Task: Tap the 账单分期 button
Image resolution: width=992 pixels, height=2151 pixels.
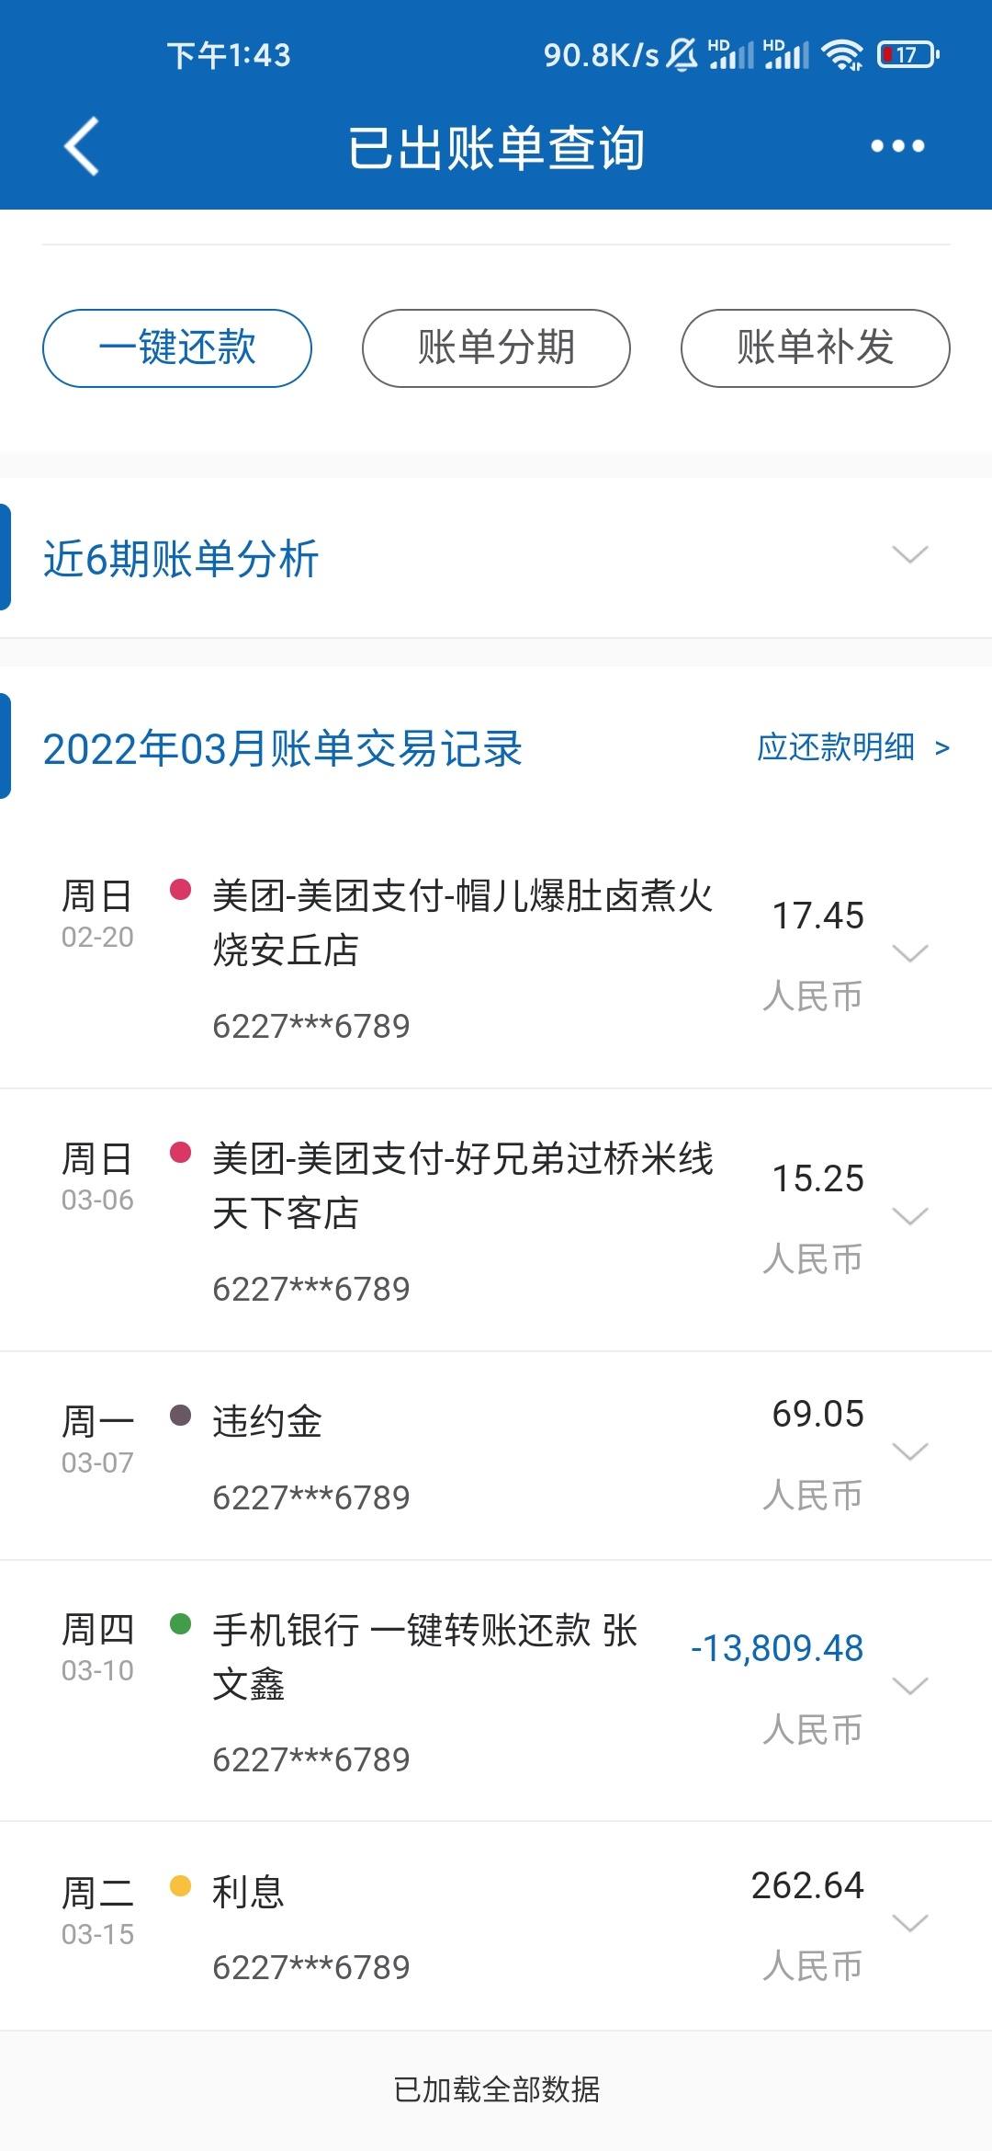Action: click(496, 348)
